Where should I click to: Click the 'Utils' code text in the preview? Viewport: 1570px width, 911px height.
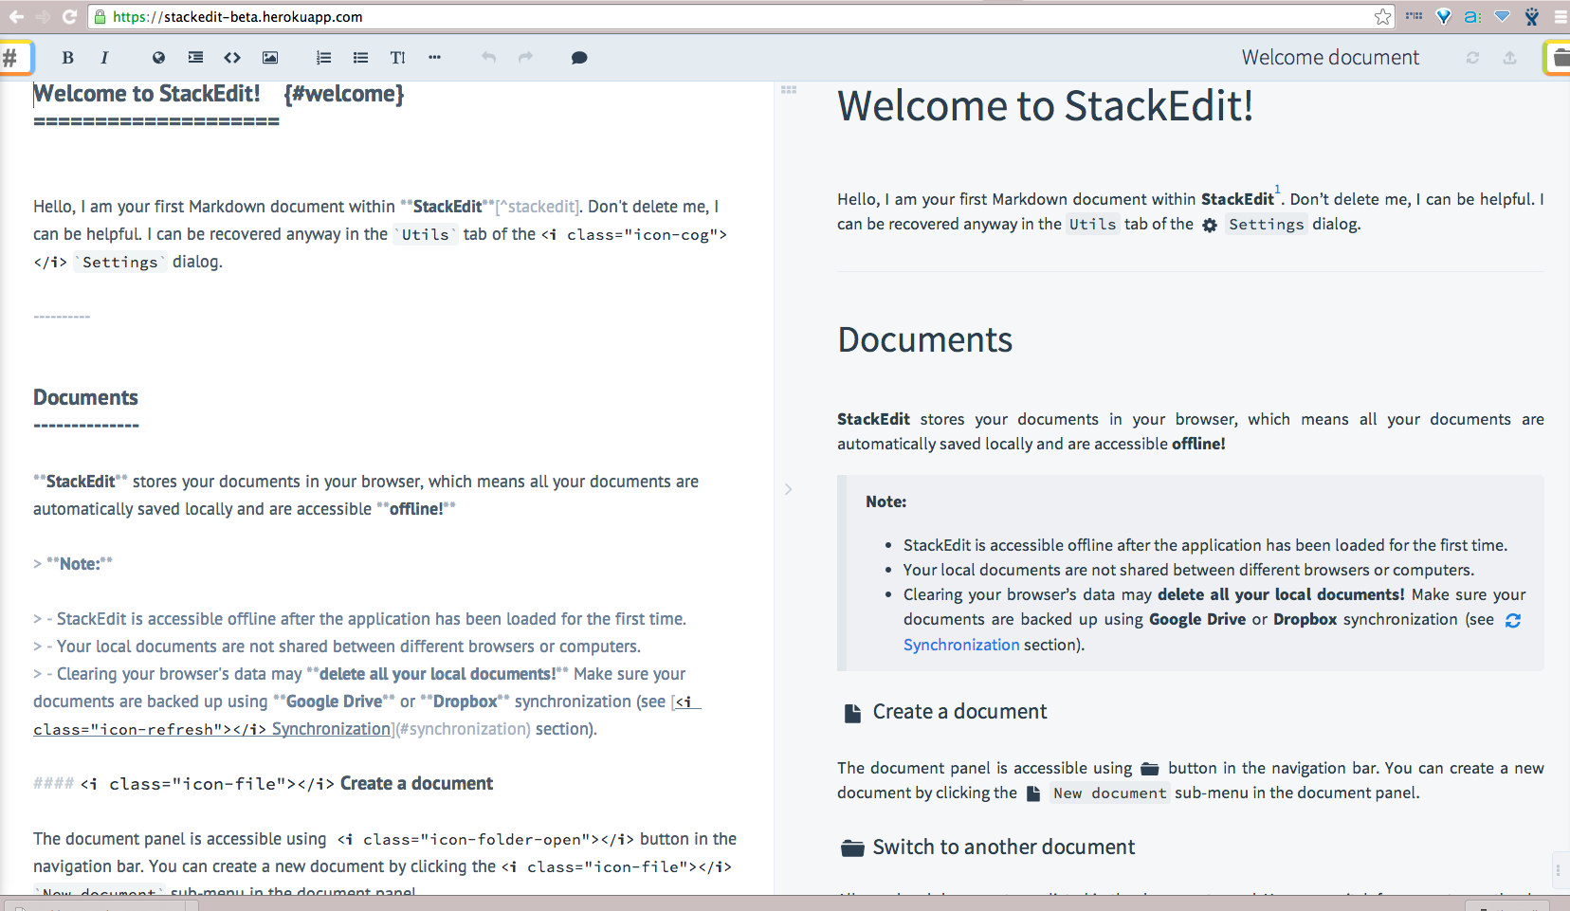click(x=1092, y=225)
